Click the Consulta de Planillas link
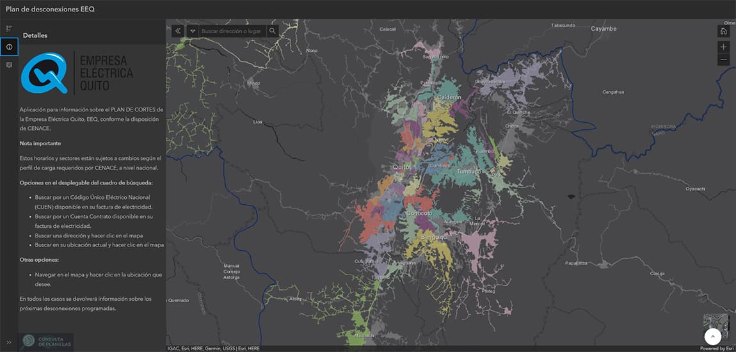Image resolution: width=736 pixels, height=352 pixels. coord(46,342)
